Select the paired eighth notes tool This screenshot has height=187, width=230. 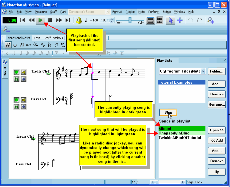coord(8,45)
